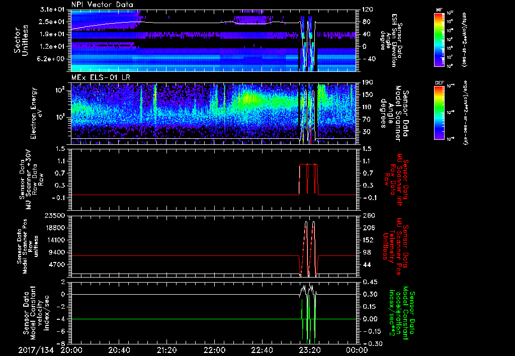The width and height of the screenshot is (515, 356).
Task: Click the 2017/134 date label
Action: pos(36,350)
